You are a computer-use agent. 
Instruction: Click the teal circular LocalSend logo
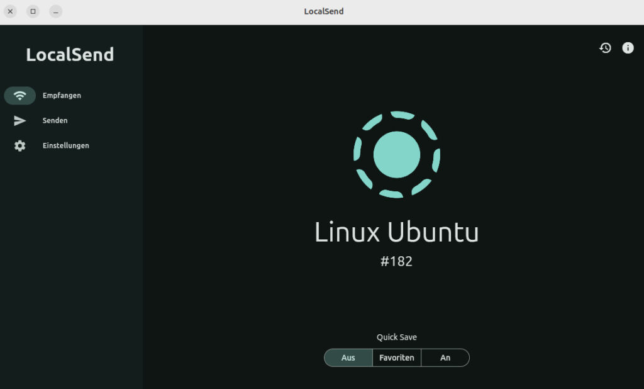(x=396, y=155)
